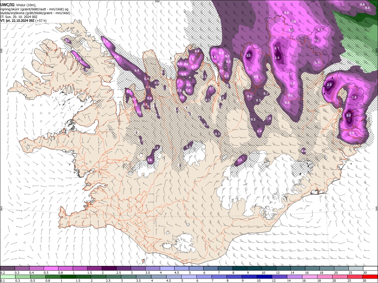Select light purple rain swatch between 14 and 16
The image size is (378, 283).
pos(294,277)
